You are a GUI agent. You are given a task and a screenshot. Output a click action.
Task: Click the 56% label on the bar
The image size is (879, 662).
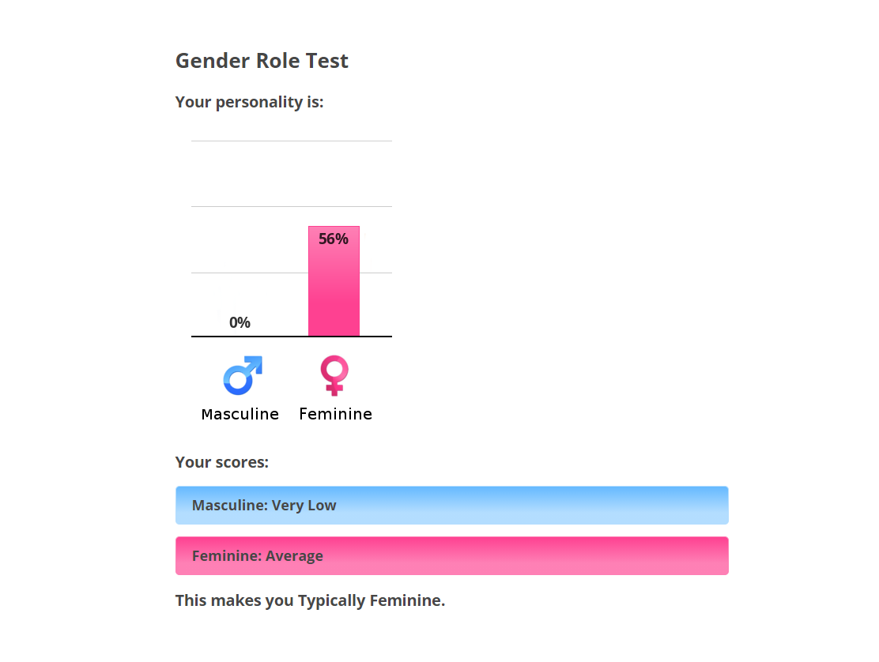coord(334,239)
